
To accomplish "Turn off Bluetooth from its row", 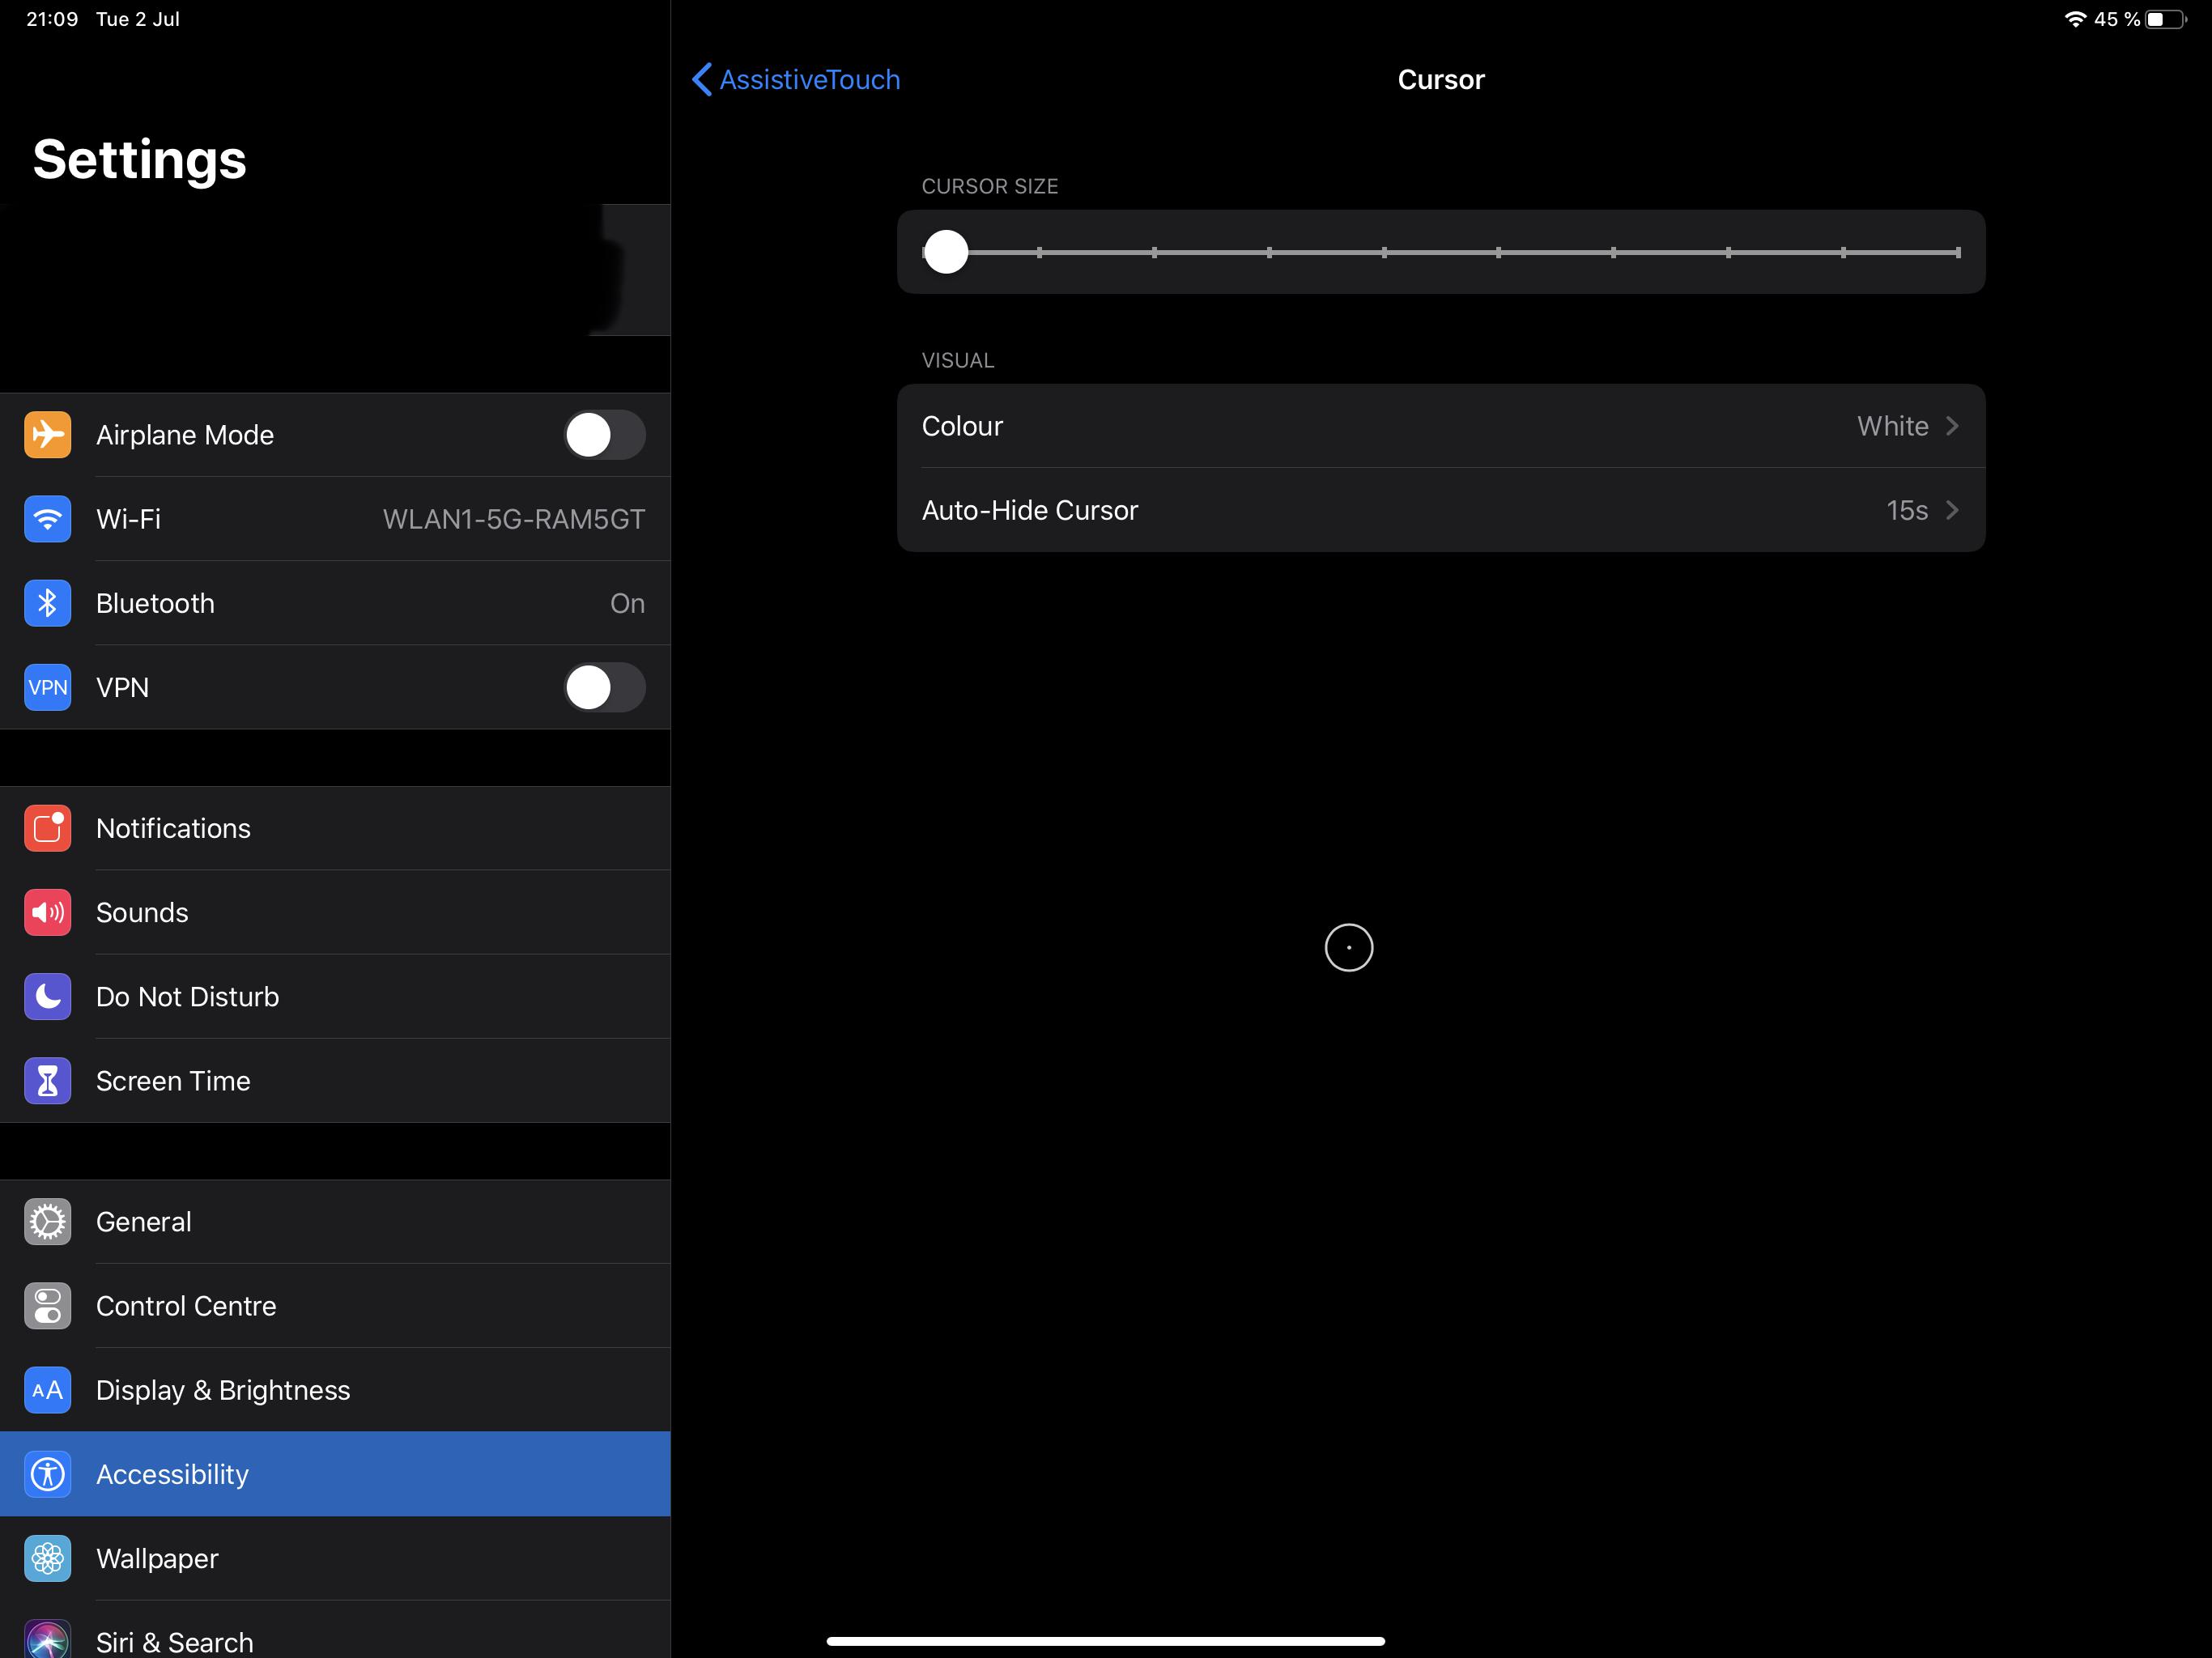I will click(x=335, y=603).
